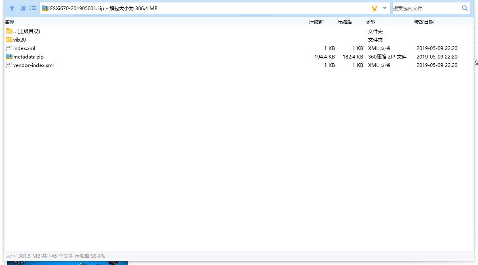Click the up arrow to go up a level
478x265 pixels.
(12, 8)
